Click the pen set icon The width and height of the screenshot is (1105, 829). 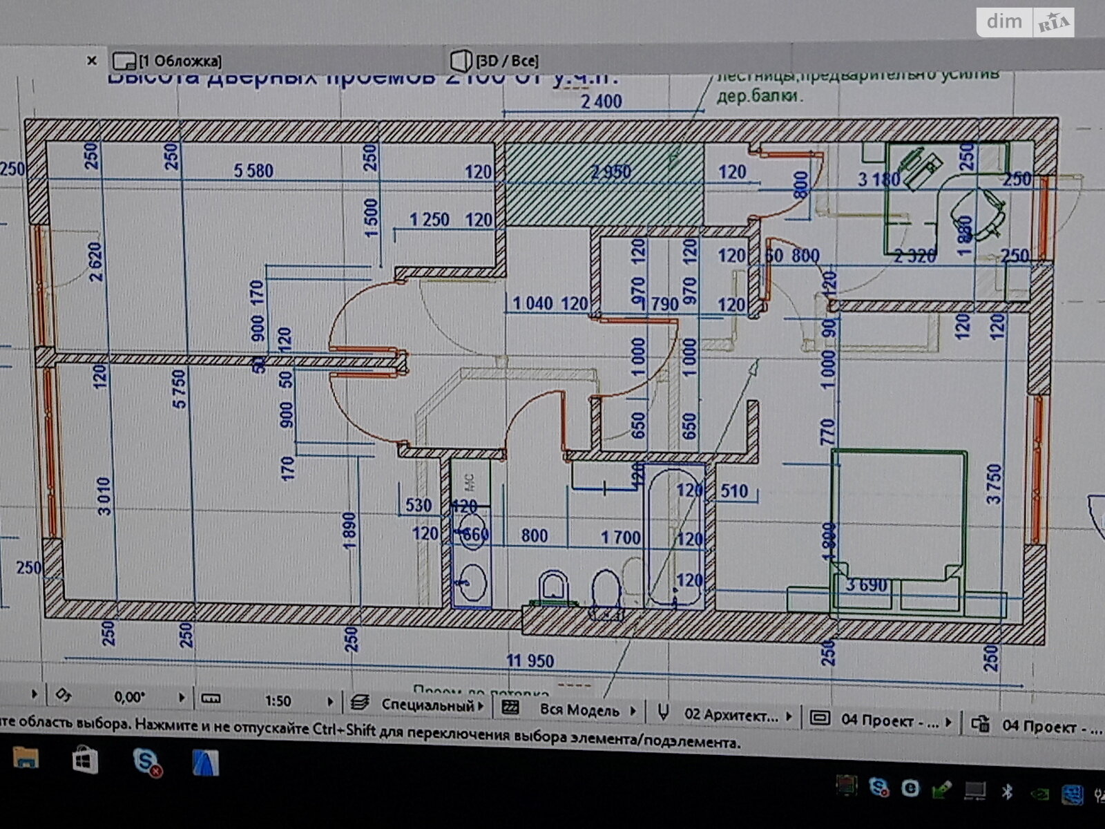pyautogui.click(x=663, y=713)
